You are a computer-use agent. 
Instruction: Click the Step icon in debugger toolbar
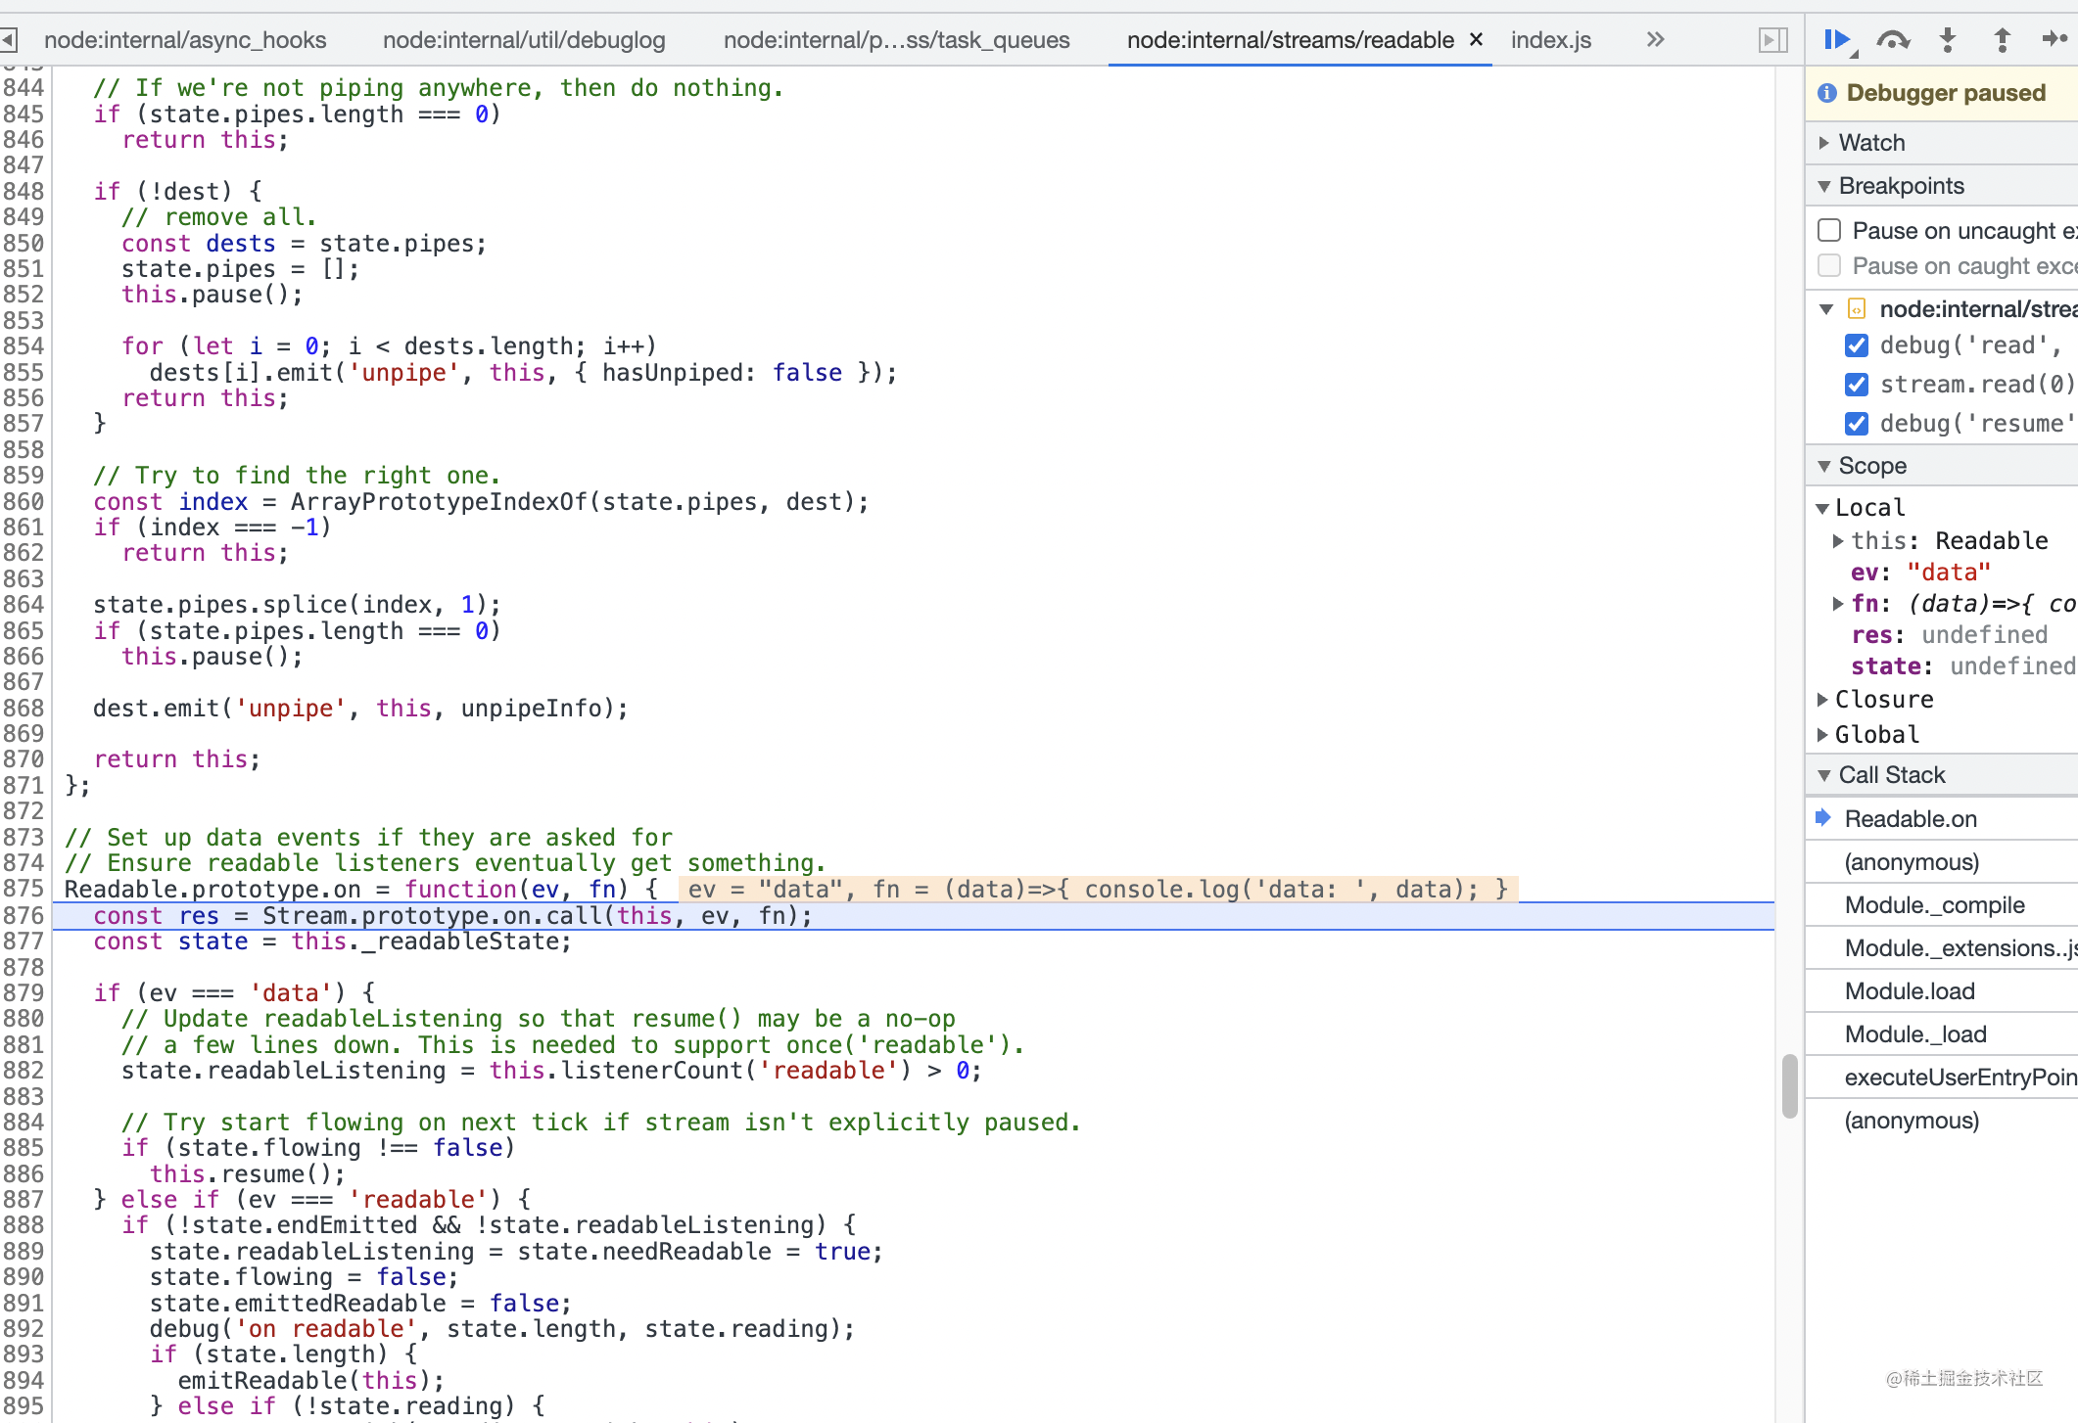tap(2054, 39)
